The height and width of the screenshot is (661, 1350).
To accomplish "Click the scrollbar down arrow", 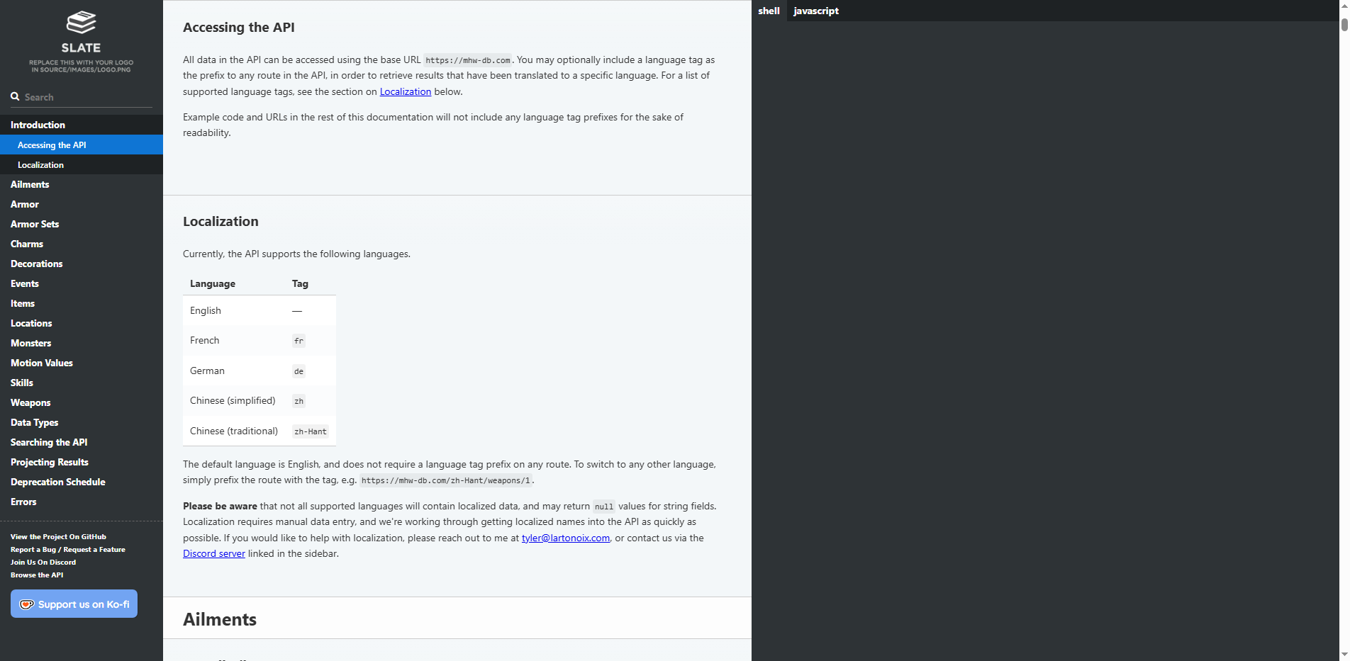I will tap(1344, 654).
